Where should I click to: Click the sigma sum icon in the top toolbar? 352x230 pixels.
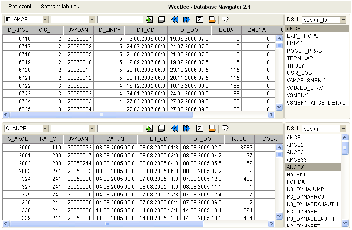point(200,20)
